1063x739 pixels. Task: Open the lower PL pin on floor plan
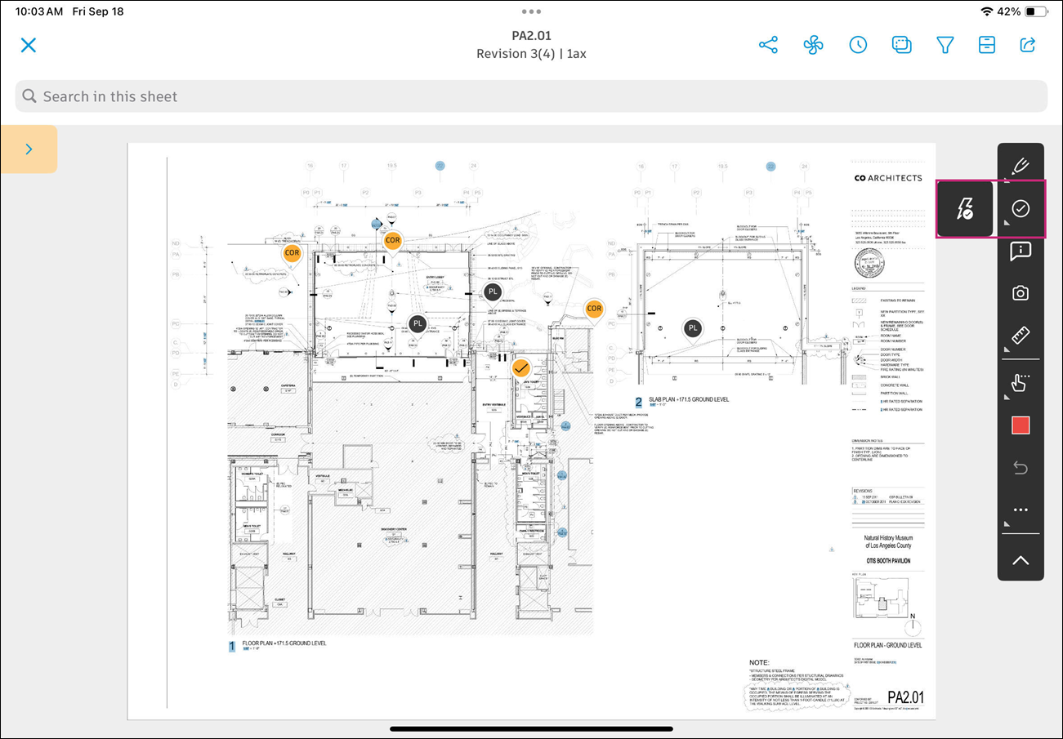[x=418, y=325]
